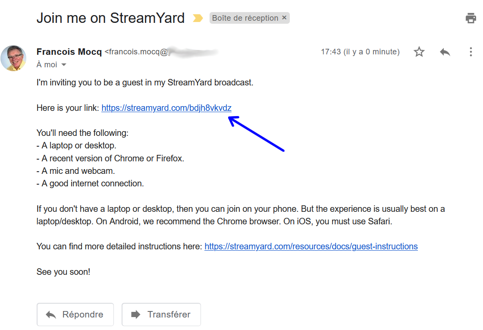Viewport: 483px width, 330px height.
Task: Click the sender name Francois Mocq
Action: pos(69,52)
